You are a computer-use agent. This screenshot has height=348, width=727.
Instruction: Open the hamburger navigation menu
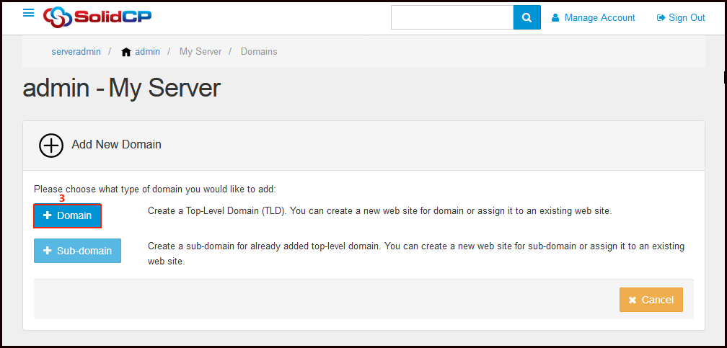[29, 13]
